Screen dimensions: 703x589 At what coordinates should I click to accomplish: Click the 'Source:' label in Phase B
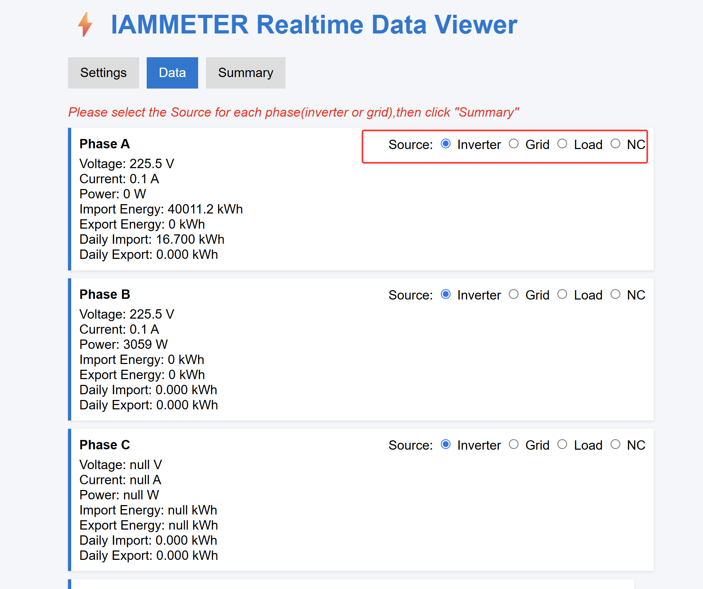411,295
